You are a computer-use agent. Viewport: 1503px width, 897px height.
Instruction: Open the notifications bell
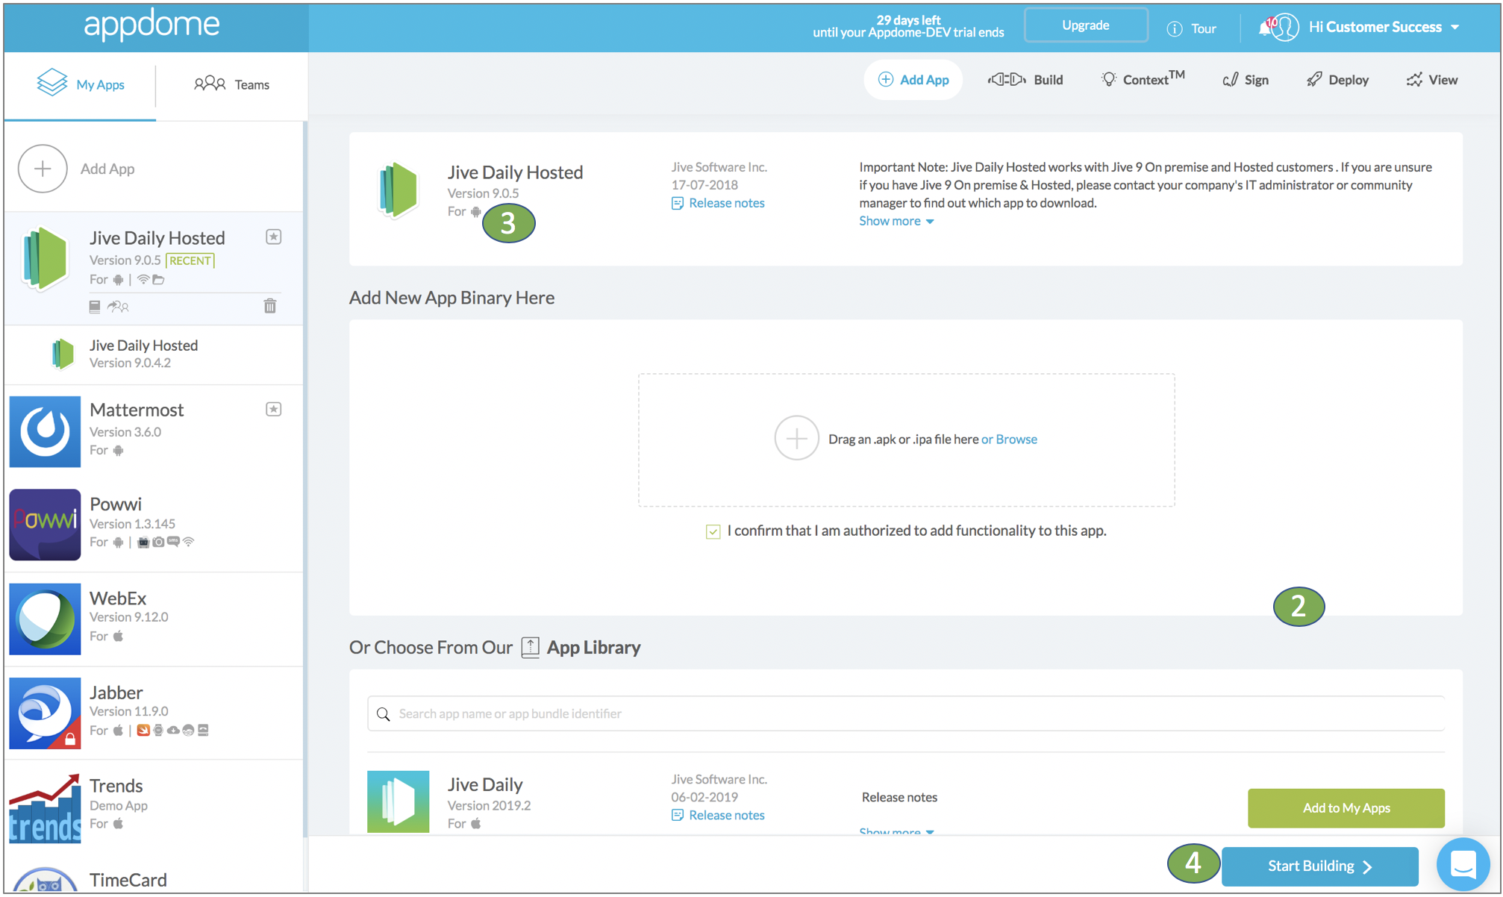[1265, 28]
